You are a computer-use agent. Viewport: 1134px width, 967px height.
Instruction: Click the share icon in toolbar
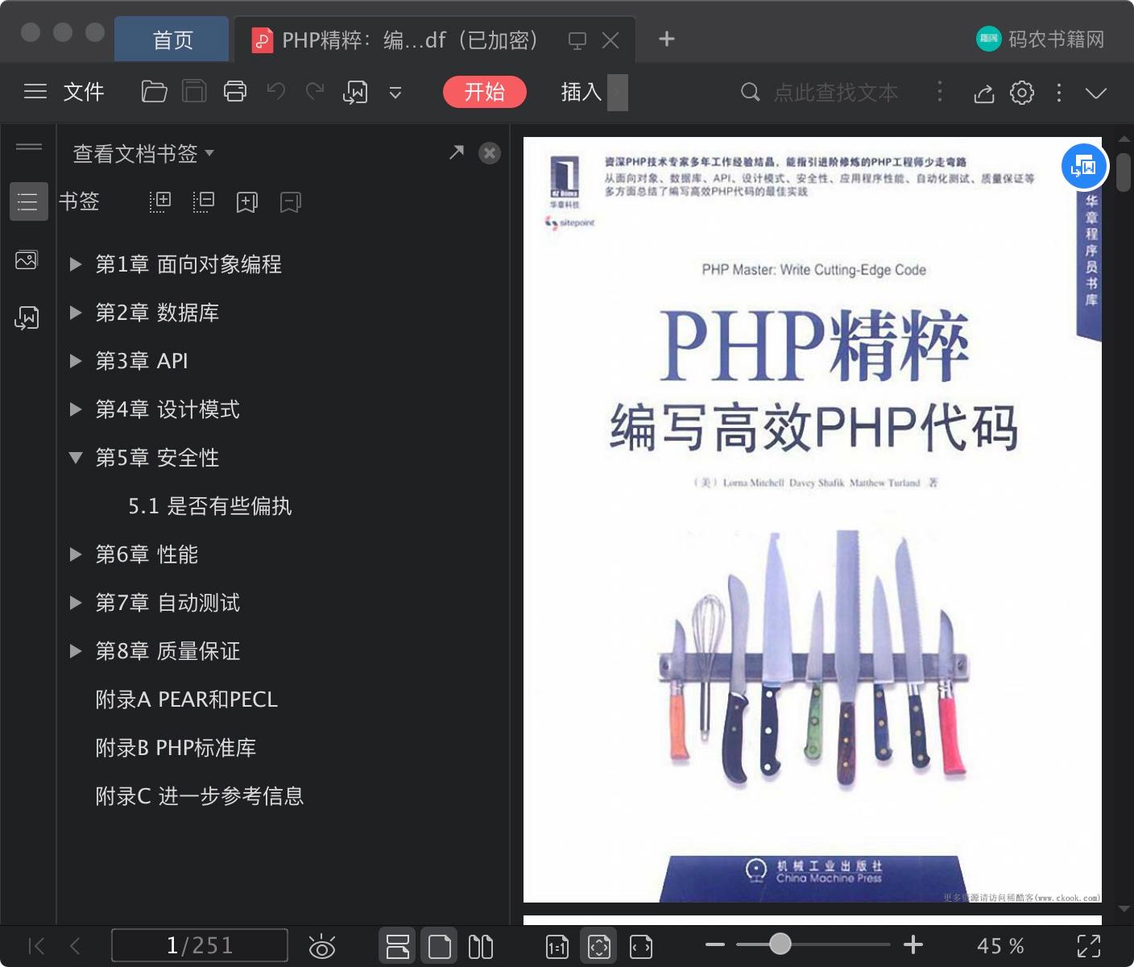coord(983,93)
